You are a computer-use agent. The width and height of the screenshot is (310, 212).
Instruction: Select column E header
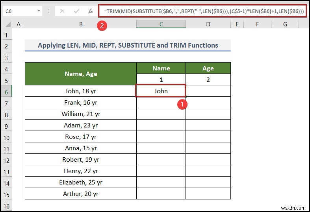[237, 24]
